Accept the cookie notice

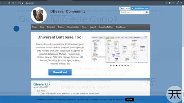point(130,100)
